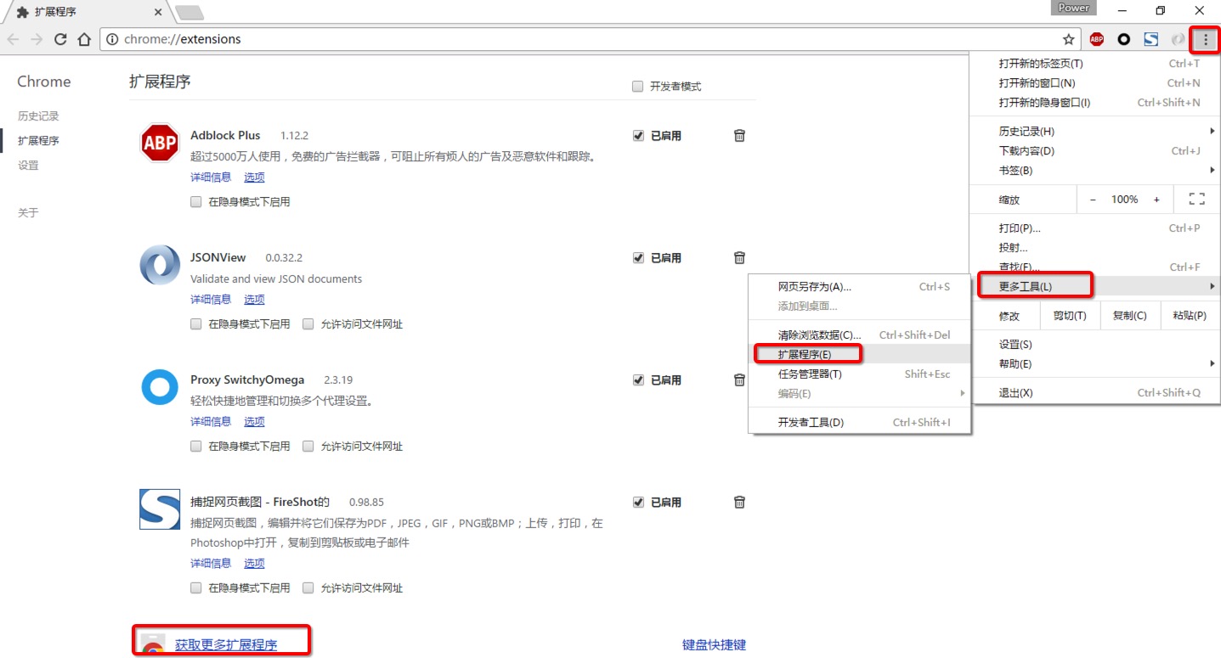Click the ABP icon in the browser toolbar
1221x658 pixels.
tap(1096, 39)
